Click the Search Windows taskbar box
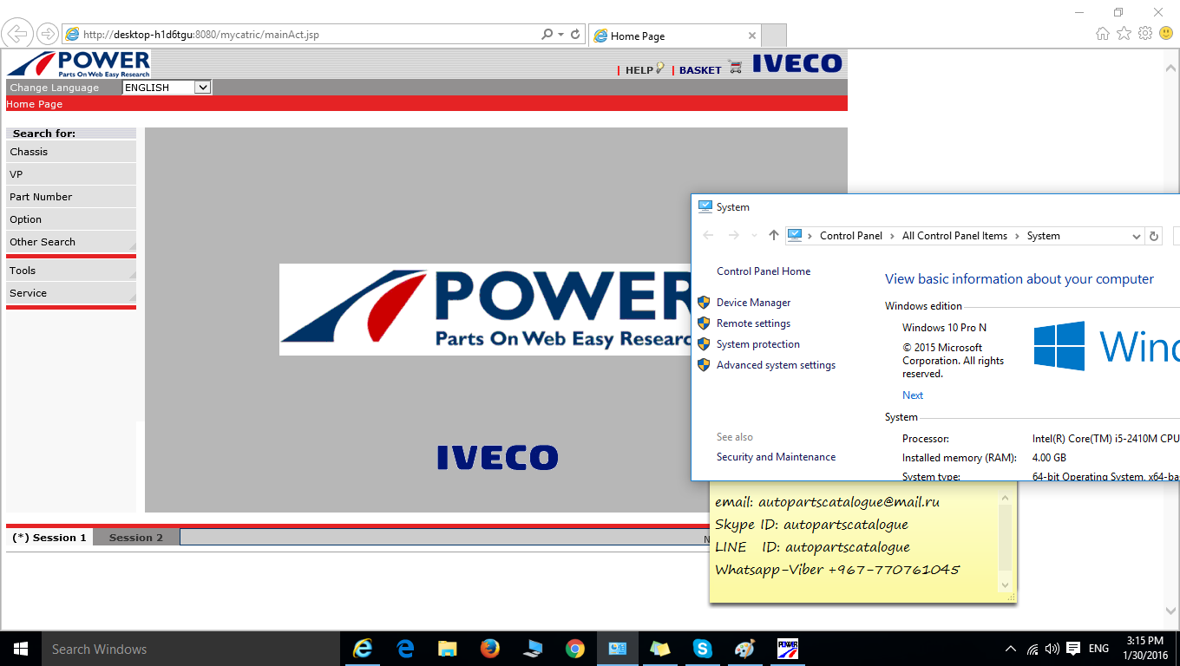 (191, 649)
